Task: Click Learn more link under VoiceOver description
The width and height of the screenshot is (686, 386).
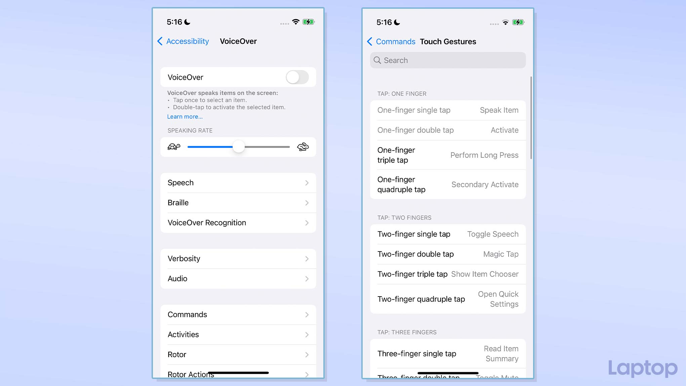Action: click(x=184, y=116)
